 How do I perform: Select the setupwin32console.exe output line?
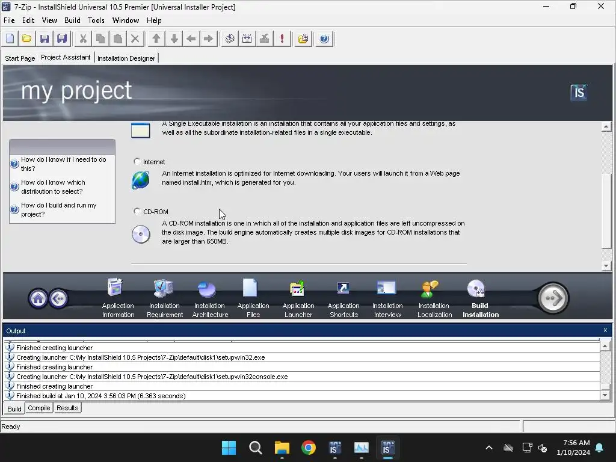tap(302, 377)
